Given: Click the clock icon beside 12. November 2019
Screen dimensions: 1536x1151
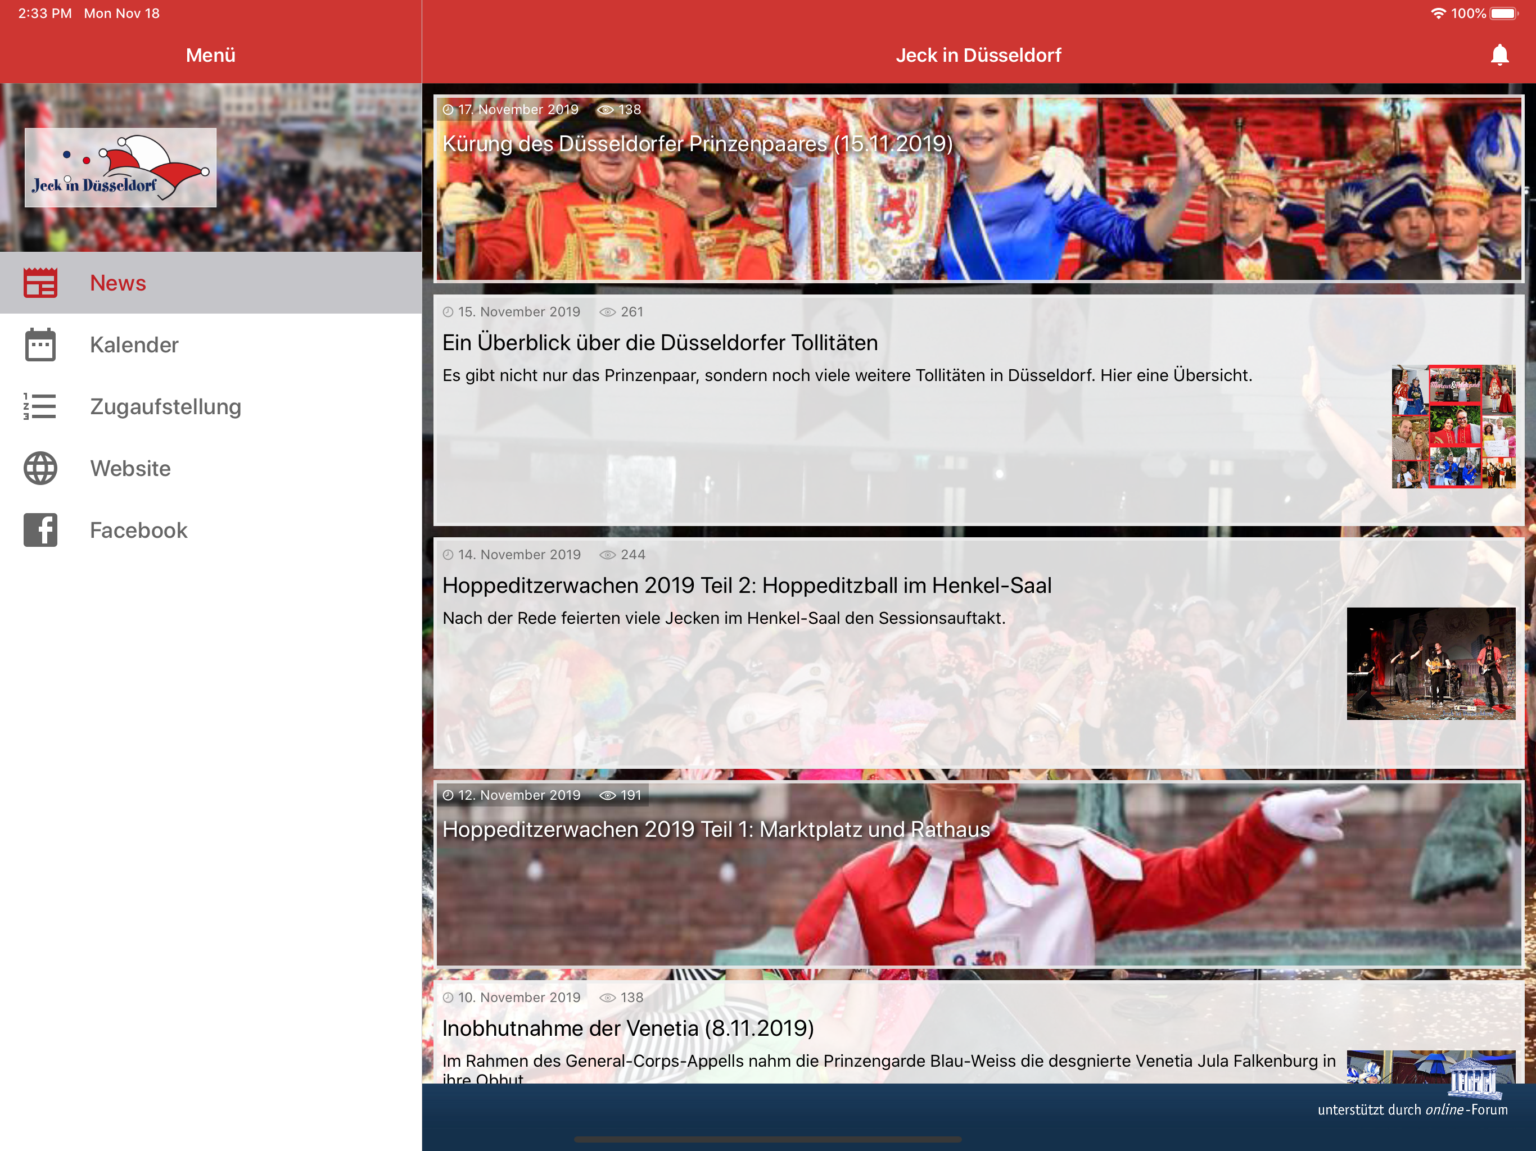Looking at the screenshot, I should (448, 795).
